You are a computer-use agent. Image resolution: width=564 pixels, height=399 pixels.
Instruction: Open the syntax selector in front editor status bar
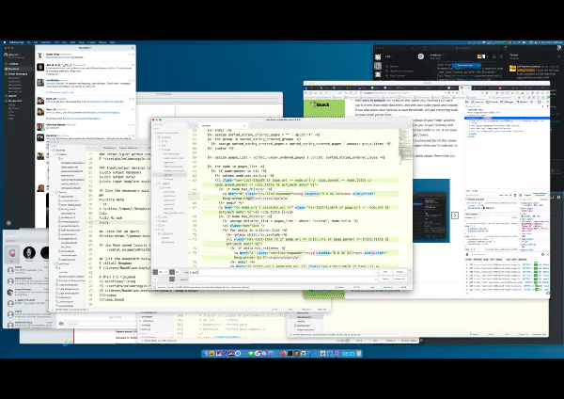click(403, 287)
